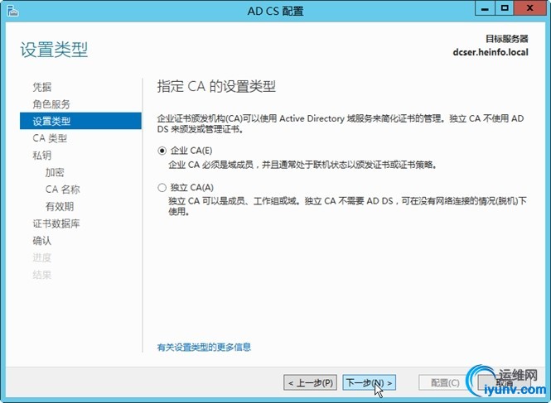Minimize the AD CS 配置 window
The width and height of the screenshot is (551, 403).
(485, 8)
